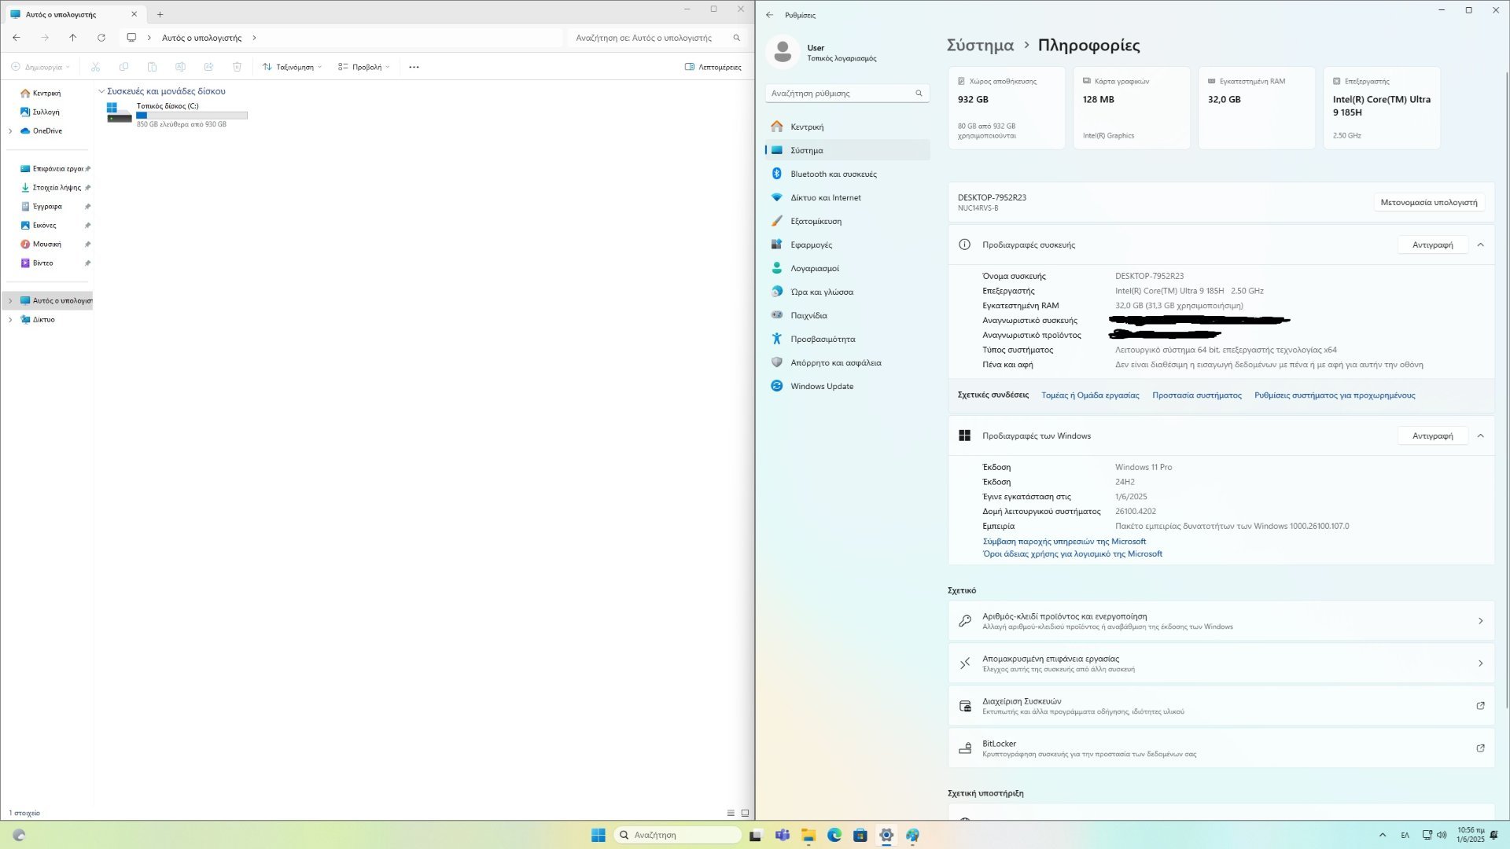
Task: Open the BitLocker row
Action: pyautogui.click(x=1221, y=748)
